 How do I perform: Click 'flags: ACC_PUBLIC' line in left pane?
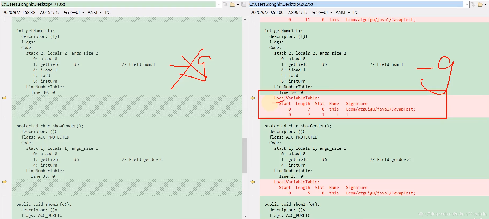click(x=42, y=216)
